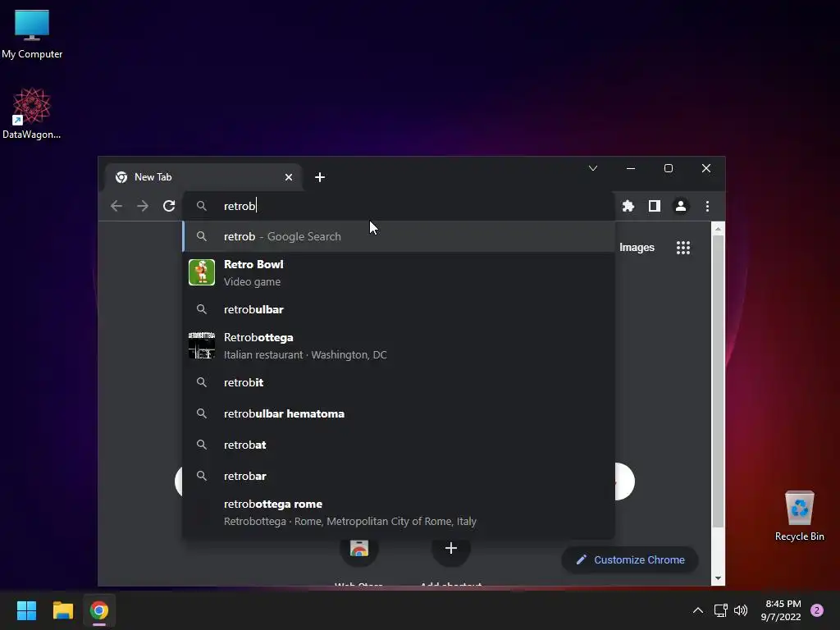Open the Google apps grid icon
This screenshot has height=630, width=840.
pyautogui.click(x=683, y=248)
